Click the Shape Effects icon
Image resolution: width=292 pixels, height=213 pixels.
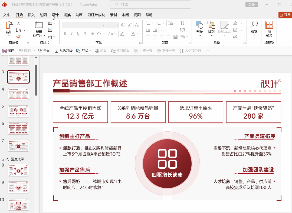click(x=235, y=37)
